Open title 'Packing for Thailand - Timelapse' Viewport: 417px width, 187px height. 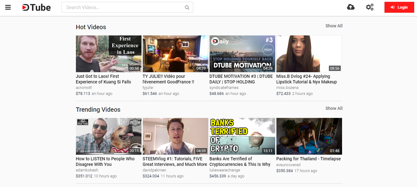[309, 159]
